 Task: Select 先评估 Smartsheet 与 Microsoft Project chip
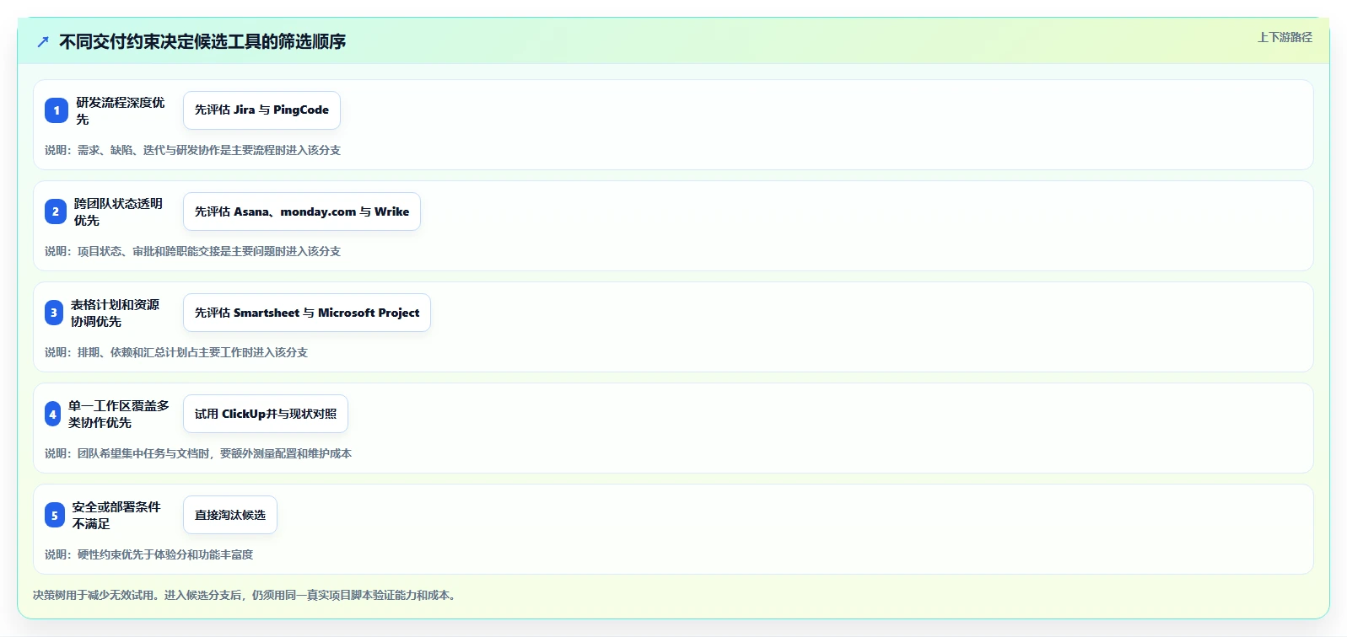(x=307, y=313)
